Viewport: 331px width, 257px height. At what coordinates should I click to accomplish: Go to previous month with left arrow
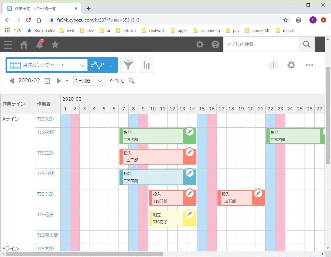coord(12,81)
